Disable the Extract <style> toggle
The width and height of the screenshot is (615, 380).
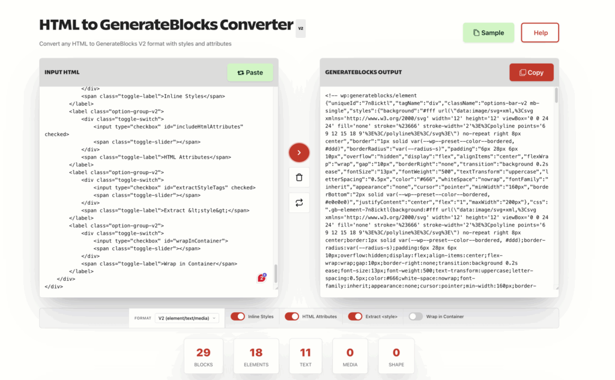355,316
